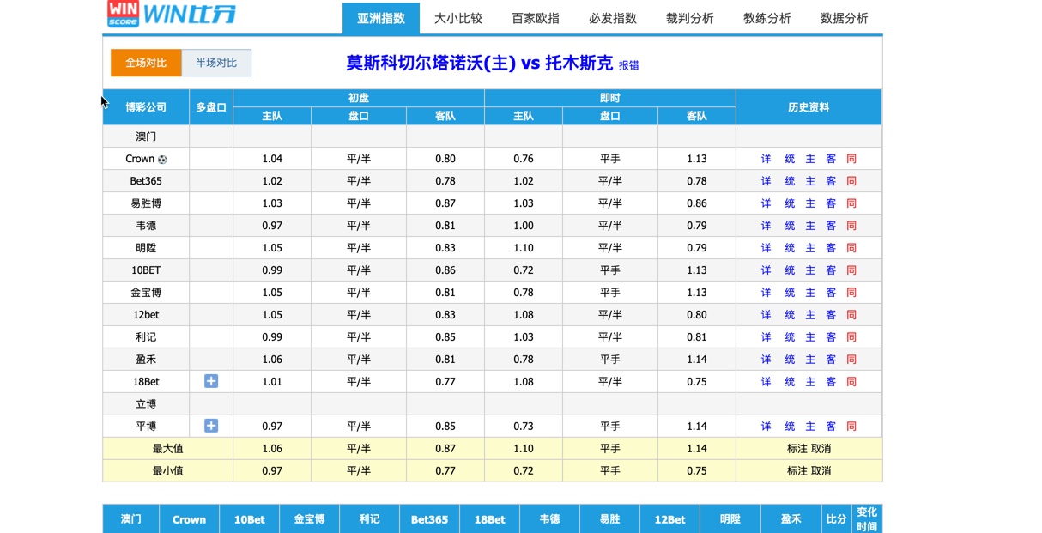Click 盈禾 live away odds 1.14
Image resolution: width=1042 pixels, height=533 pixels.
697,360
